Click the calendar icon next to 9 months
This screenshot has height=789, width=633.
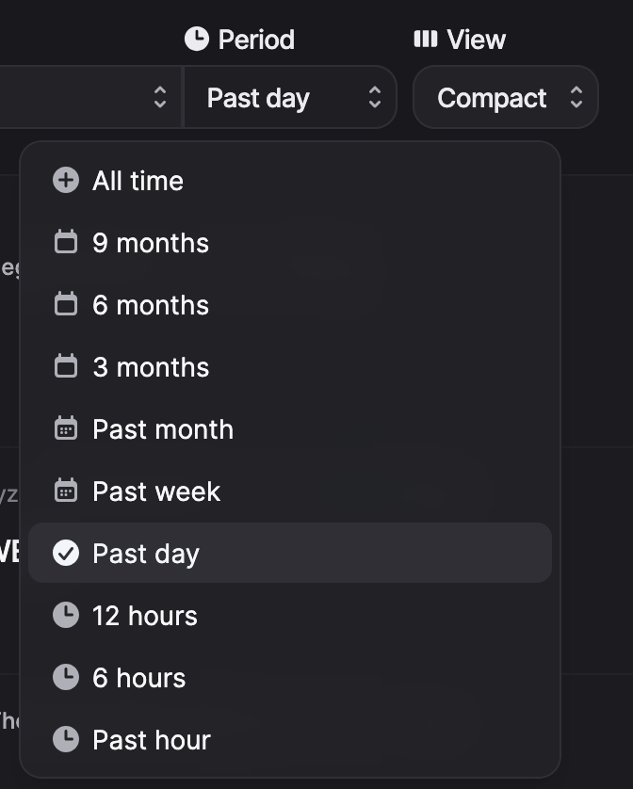pos(65,243)
